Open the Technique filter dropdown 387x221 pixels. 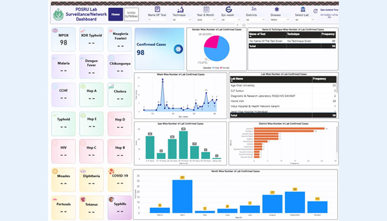(x=182, y=20)
